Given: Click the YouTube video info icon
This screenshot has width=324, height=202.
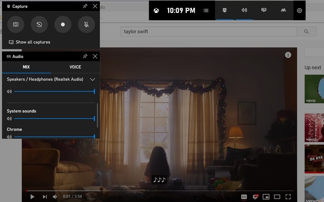Looking at the screenshot, I should (x=288, y=55).
